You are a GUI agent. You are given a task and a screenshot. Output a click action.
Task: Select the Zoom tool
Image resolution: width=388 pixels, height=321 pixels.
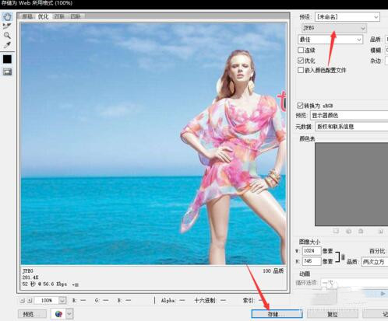point(7,35)
